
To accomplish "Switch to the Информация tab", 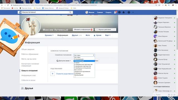I will pyautogui.click(x=63, y=35).
